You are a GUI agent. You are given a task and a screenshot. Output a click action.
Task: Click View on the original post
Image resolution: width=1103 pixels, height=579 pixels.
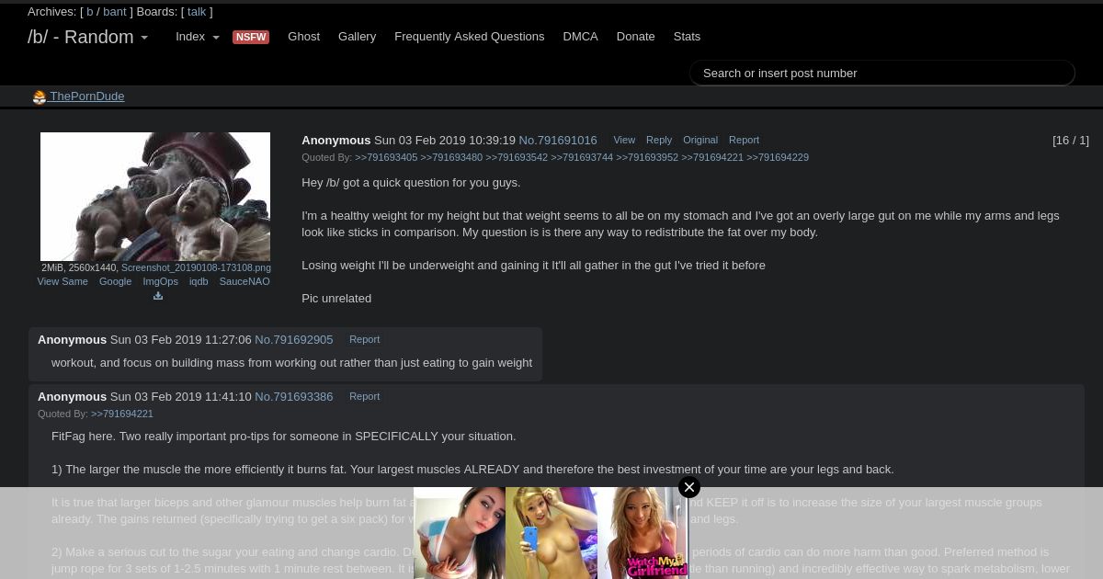pyautogui.click(x=624, y=140)
